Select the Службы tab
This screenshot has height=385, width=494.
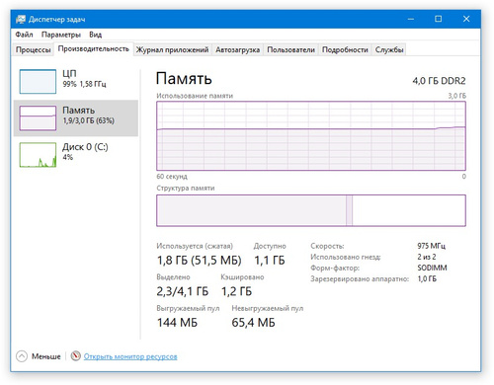pyautogui.click(x=389, y=49)
